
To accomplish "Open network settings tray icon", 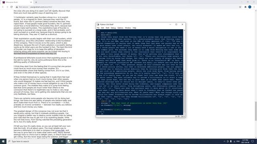I will tap(234, 141).
